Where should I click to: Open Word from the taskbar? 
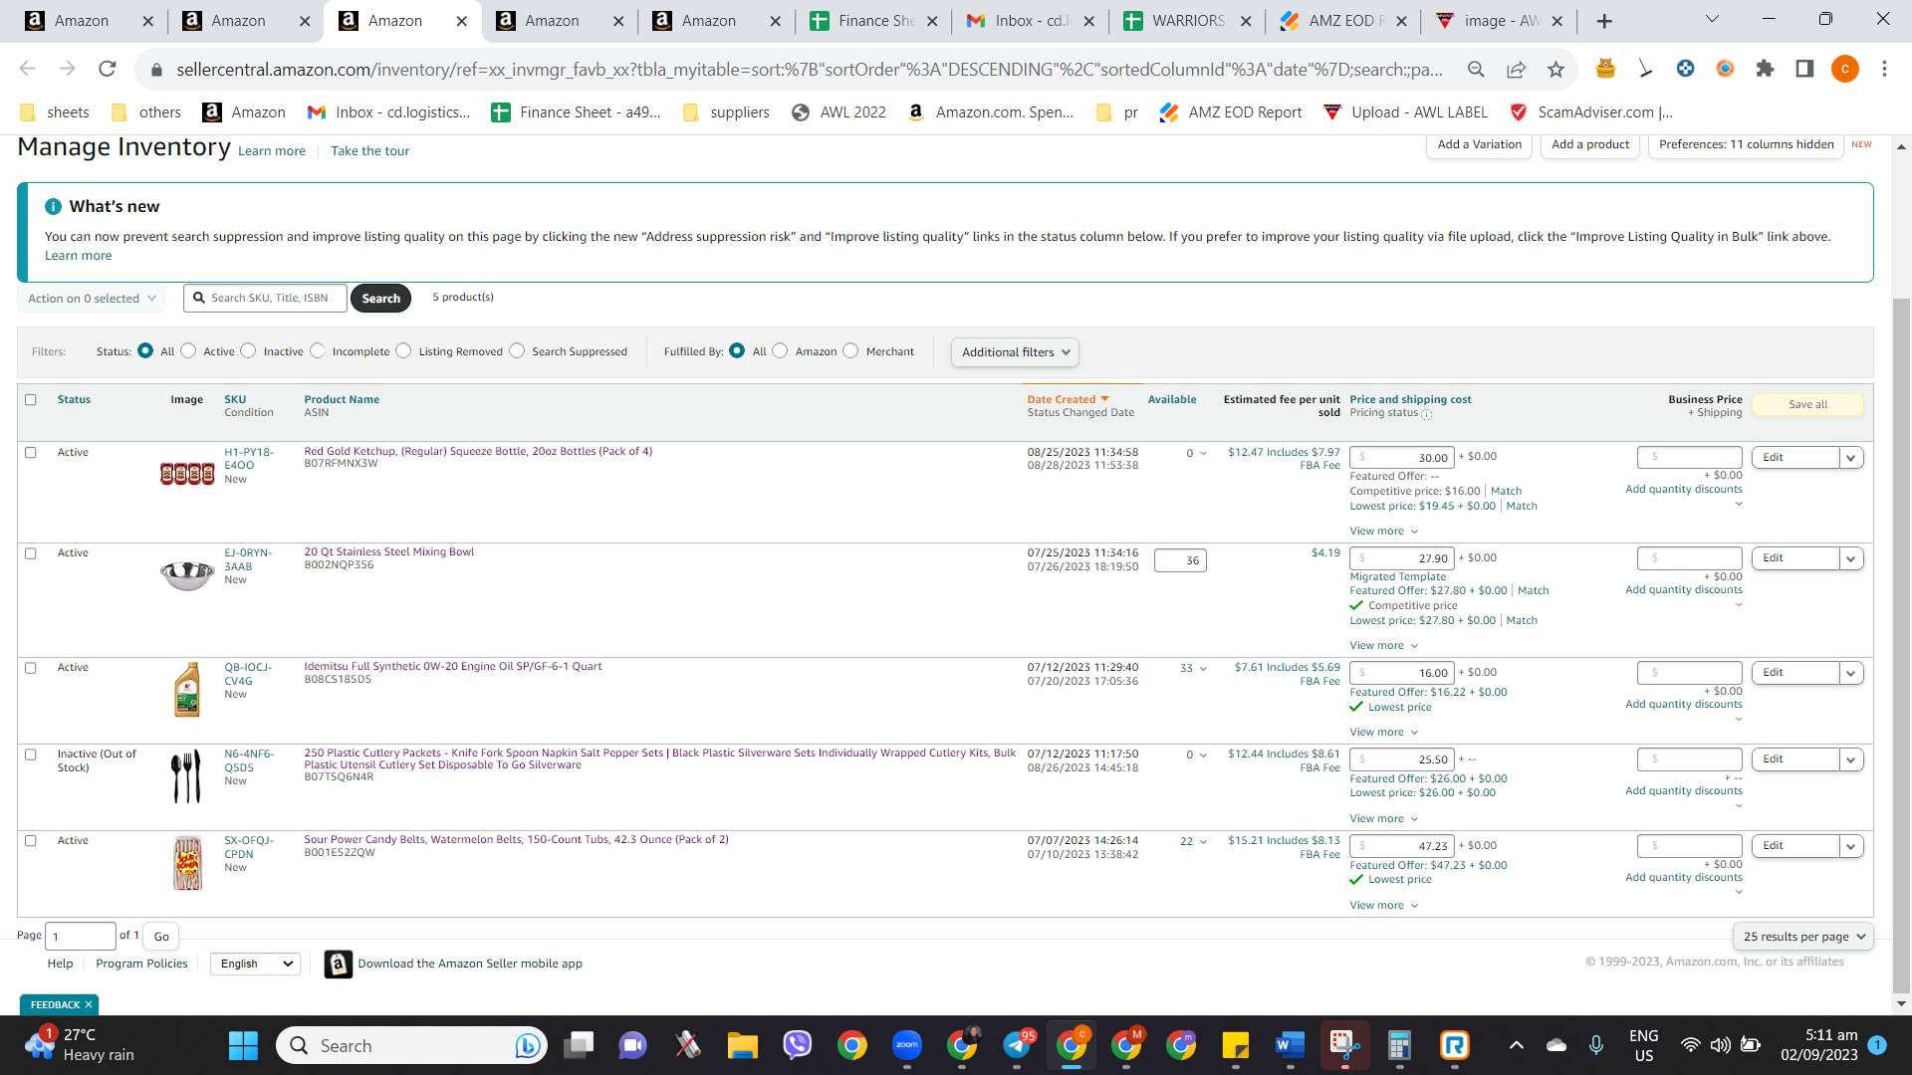pos(1290,1045)
